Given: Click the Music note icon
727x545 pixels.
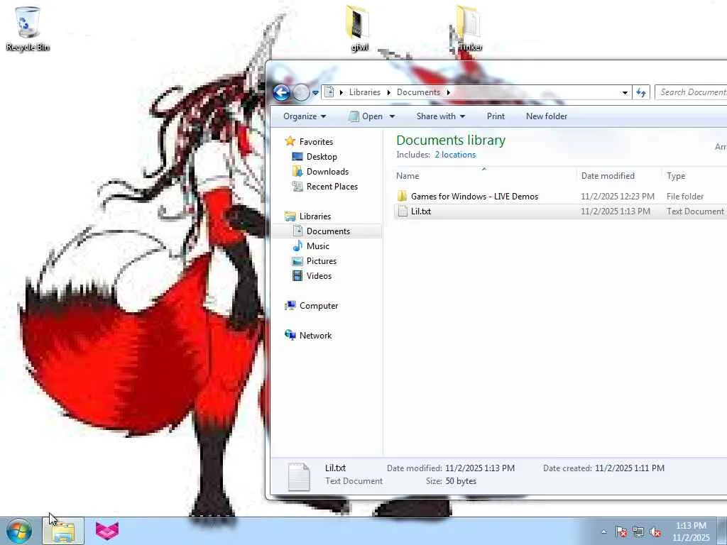Looking at the screenshot, I should (x=297, y=246).
